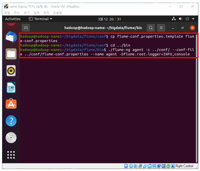Open the Thunderbird mail dock icon

[11, 37]
